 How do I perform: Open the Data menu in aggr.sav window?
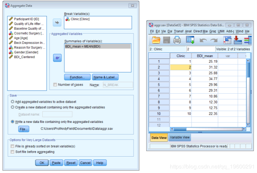tap(169, 31)
